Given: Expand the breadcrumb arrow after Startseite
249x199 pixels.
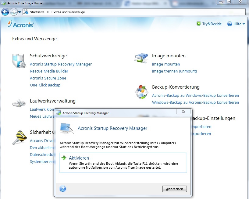Looking at the screenshot, I should click(x=48, y=12).
